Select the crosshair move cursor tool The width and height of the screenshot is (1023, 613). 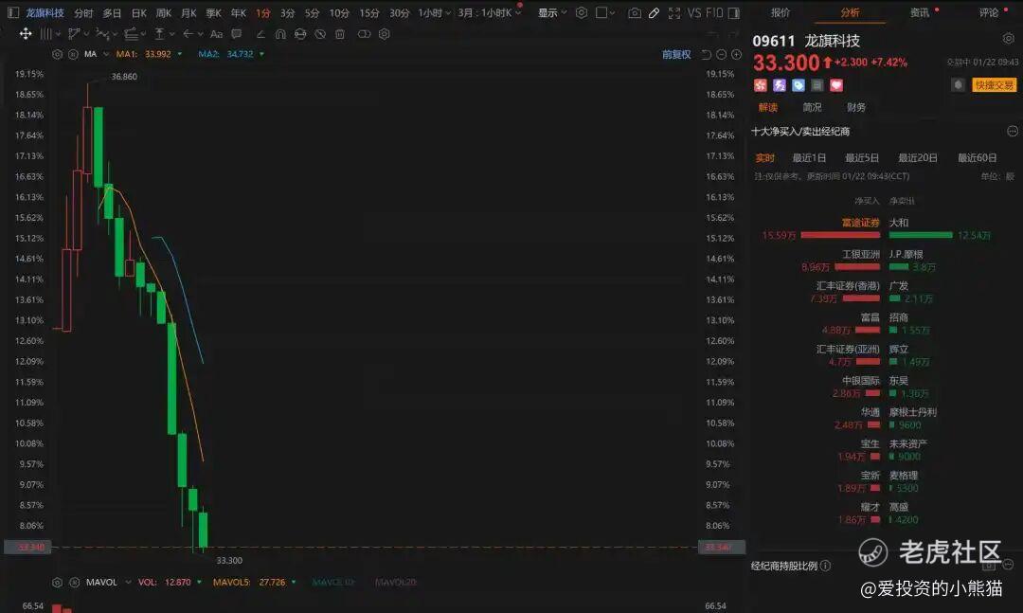[x=26, y=34]
